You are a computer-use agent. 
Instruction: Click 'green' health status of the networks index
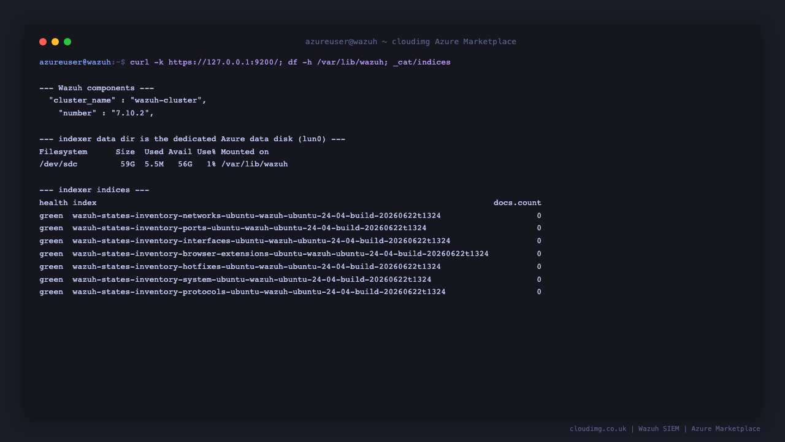click(x=51, y=215)
